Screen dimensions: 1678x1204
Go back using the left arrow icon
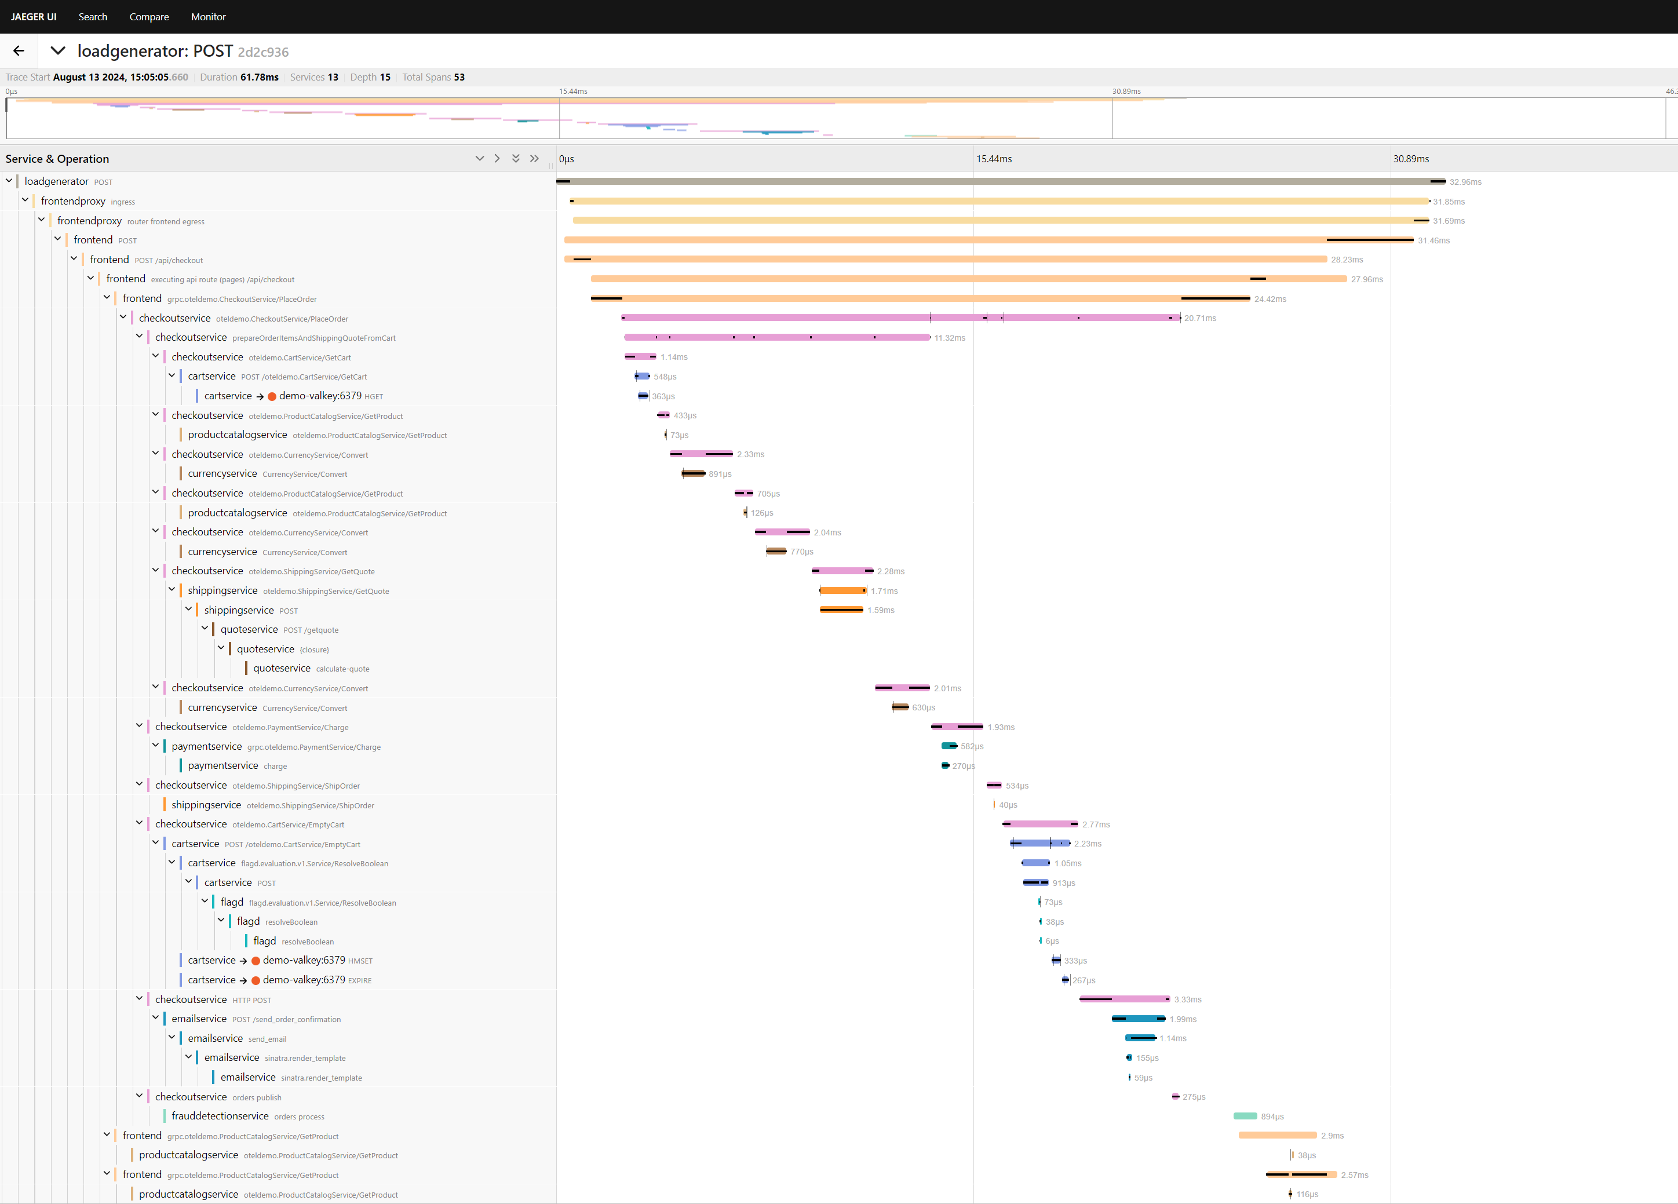19,51
